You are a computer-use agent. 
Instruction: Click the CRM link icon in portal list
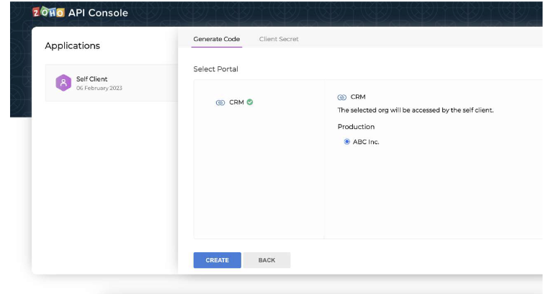point(220,102)
